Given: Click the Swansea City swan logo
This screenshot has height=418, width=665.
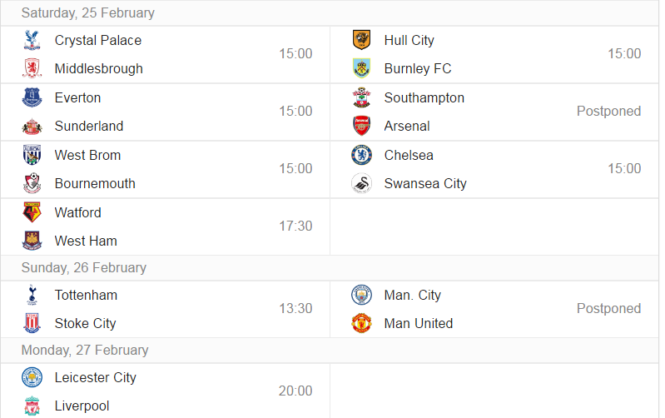Looking at the screenshot, I should (x=362, y=183).
